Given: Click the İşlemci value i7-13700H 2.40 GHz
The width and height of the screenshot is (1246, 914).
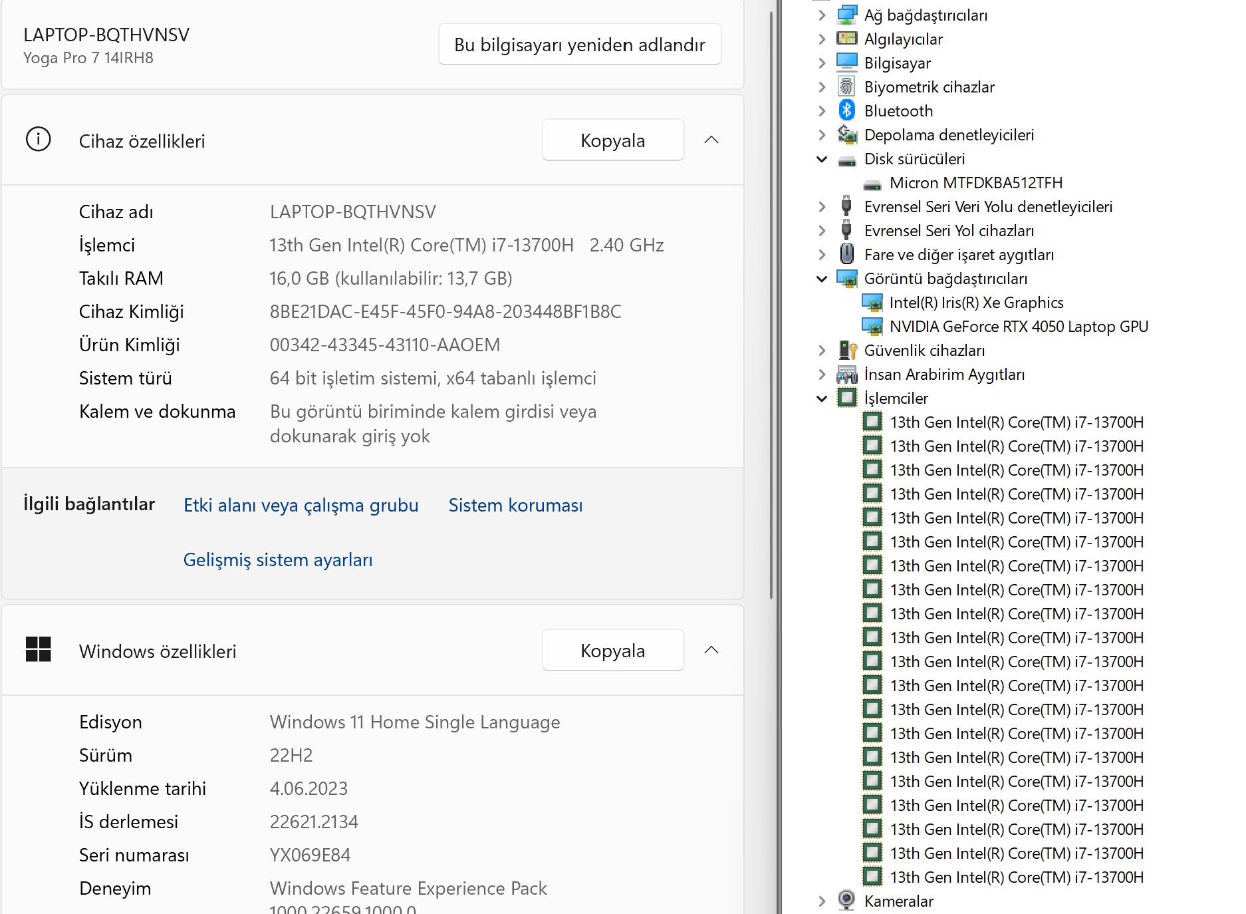Looking at the screenshot, I should [467, 245].
